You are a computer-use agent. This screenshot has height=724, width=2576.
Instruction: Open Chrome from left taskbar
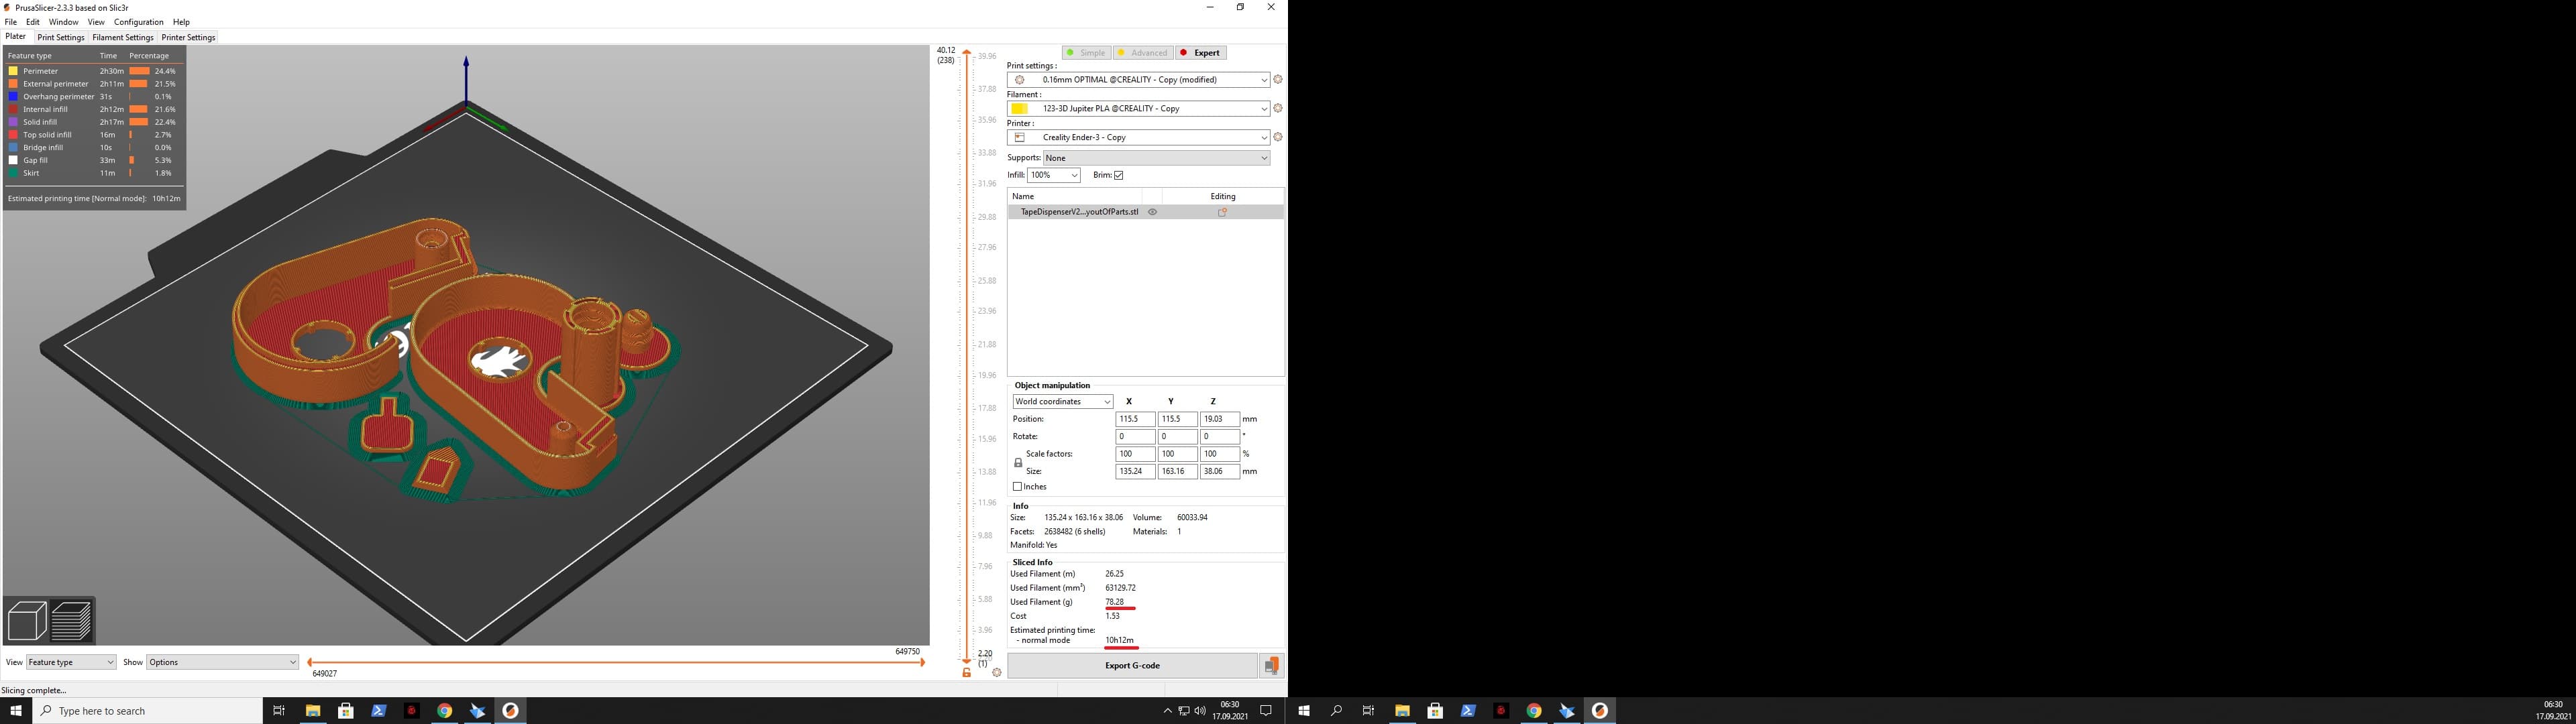(x=444, y=711)
